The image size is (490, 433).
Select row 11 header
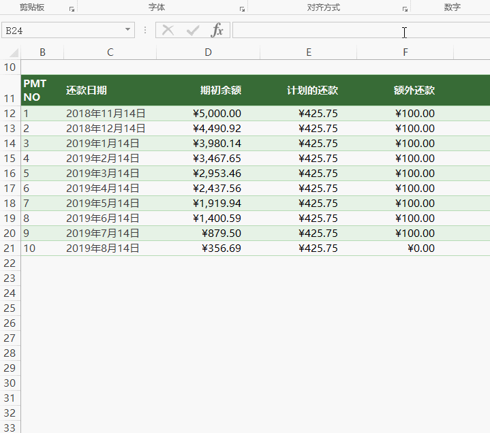pyautogui.click(x=10, y=91)
